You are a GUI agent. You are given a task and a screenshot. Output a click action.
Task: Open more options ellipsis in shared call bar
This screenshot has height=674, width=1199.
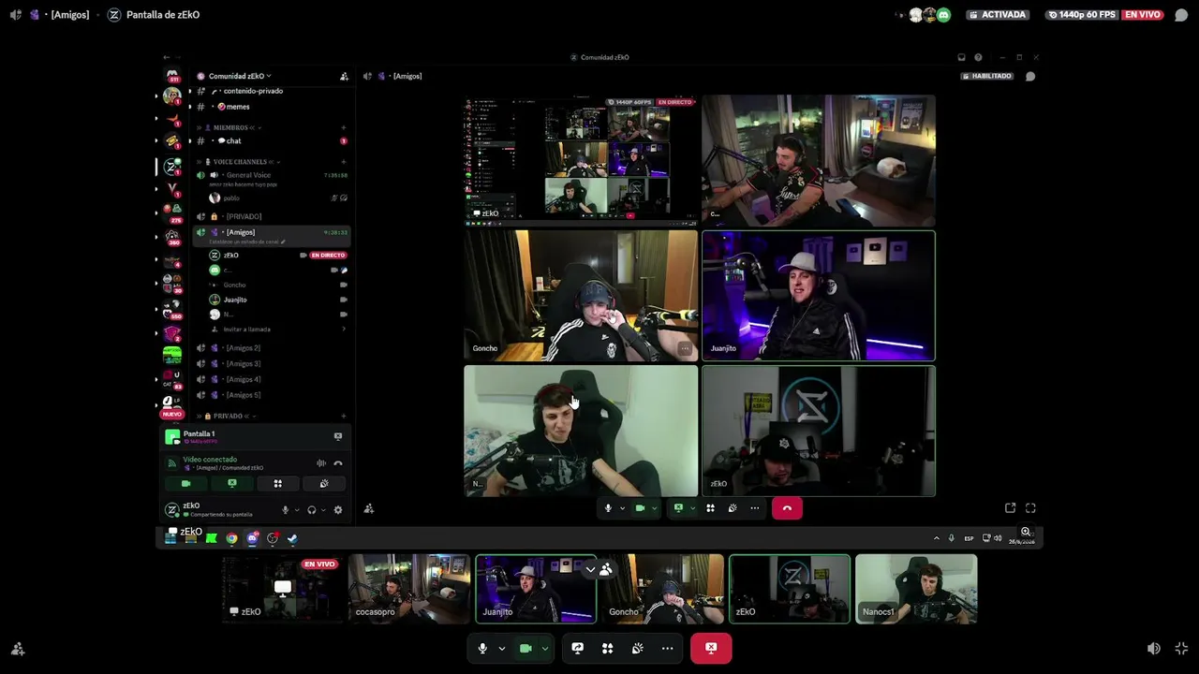[754, 508]
